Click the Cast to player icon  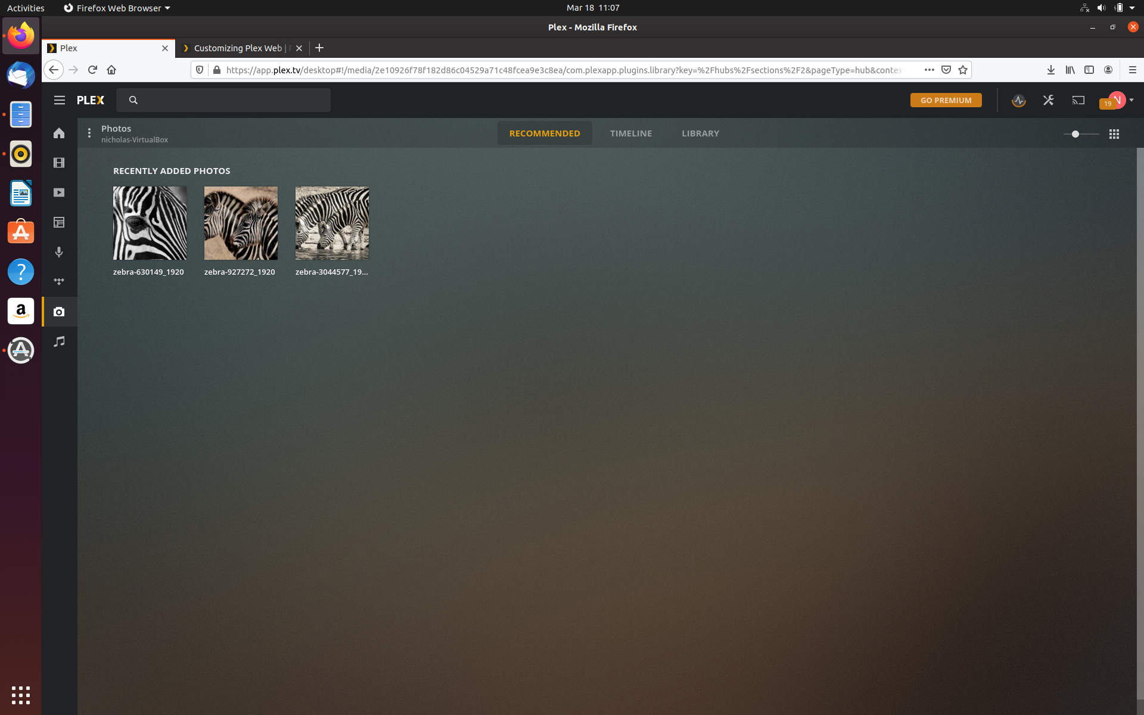1078,101
